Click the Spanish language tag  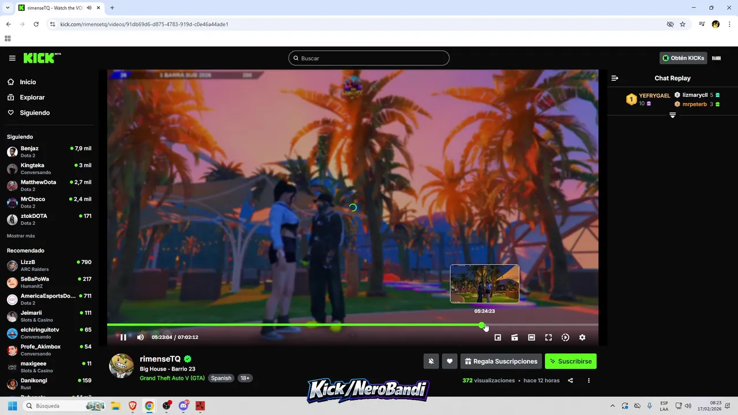[x=221, y=378]
